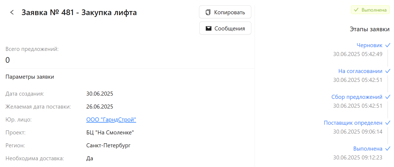Image resolution: width=394 pixels, height=167 pixels.
Task: Click the request title Заявка № 481
Action: click(x=48, y=12)
